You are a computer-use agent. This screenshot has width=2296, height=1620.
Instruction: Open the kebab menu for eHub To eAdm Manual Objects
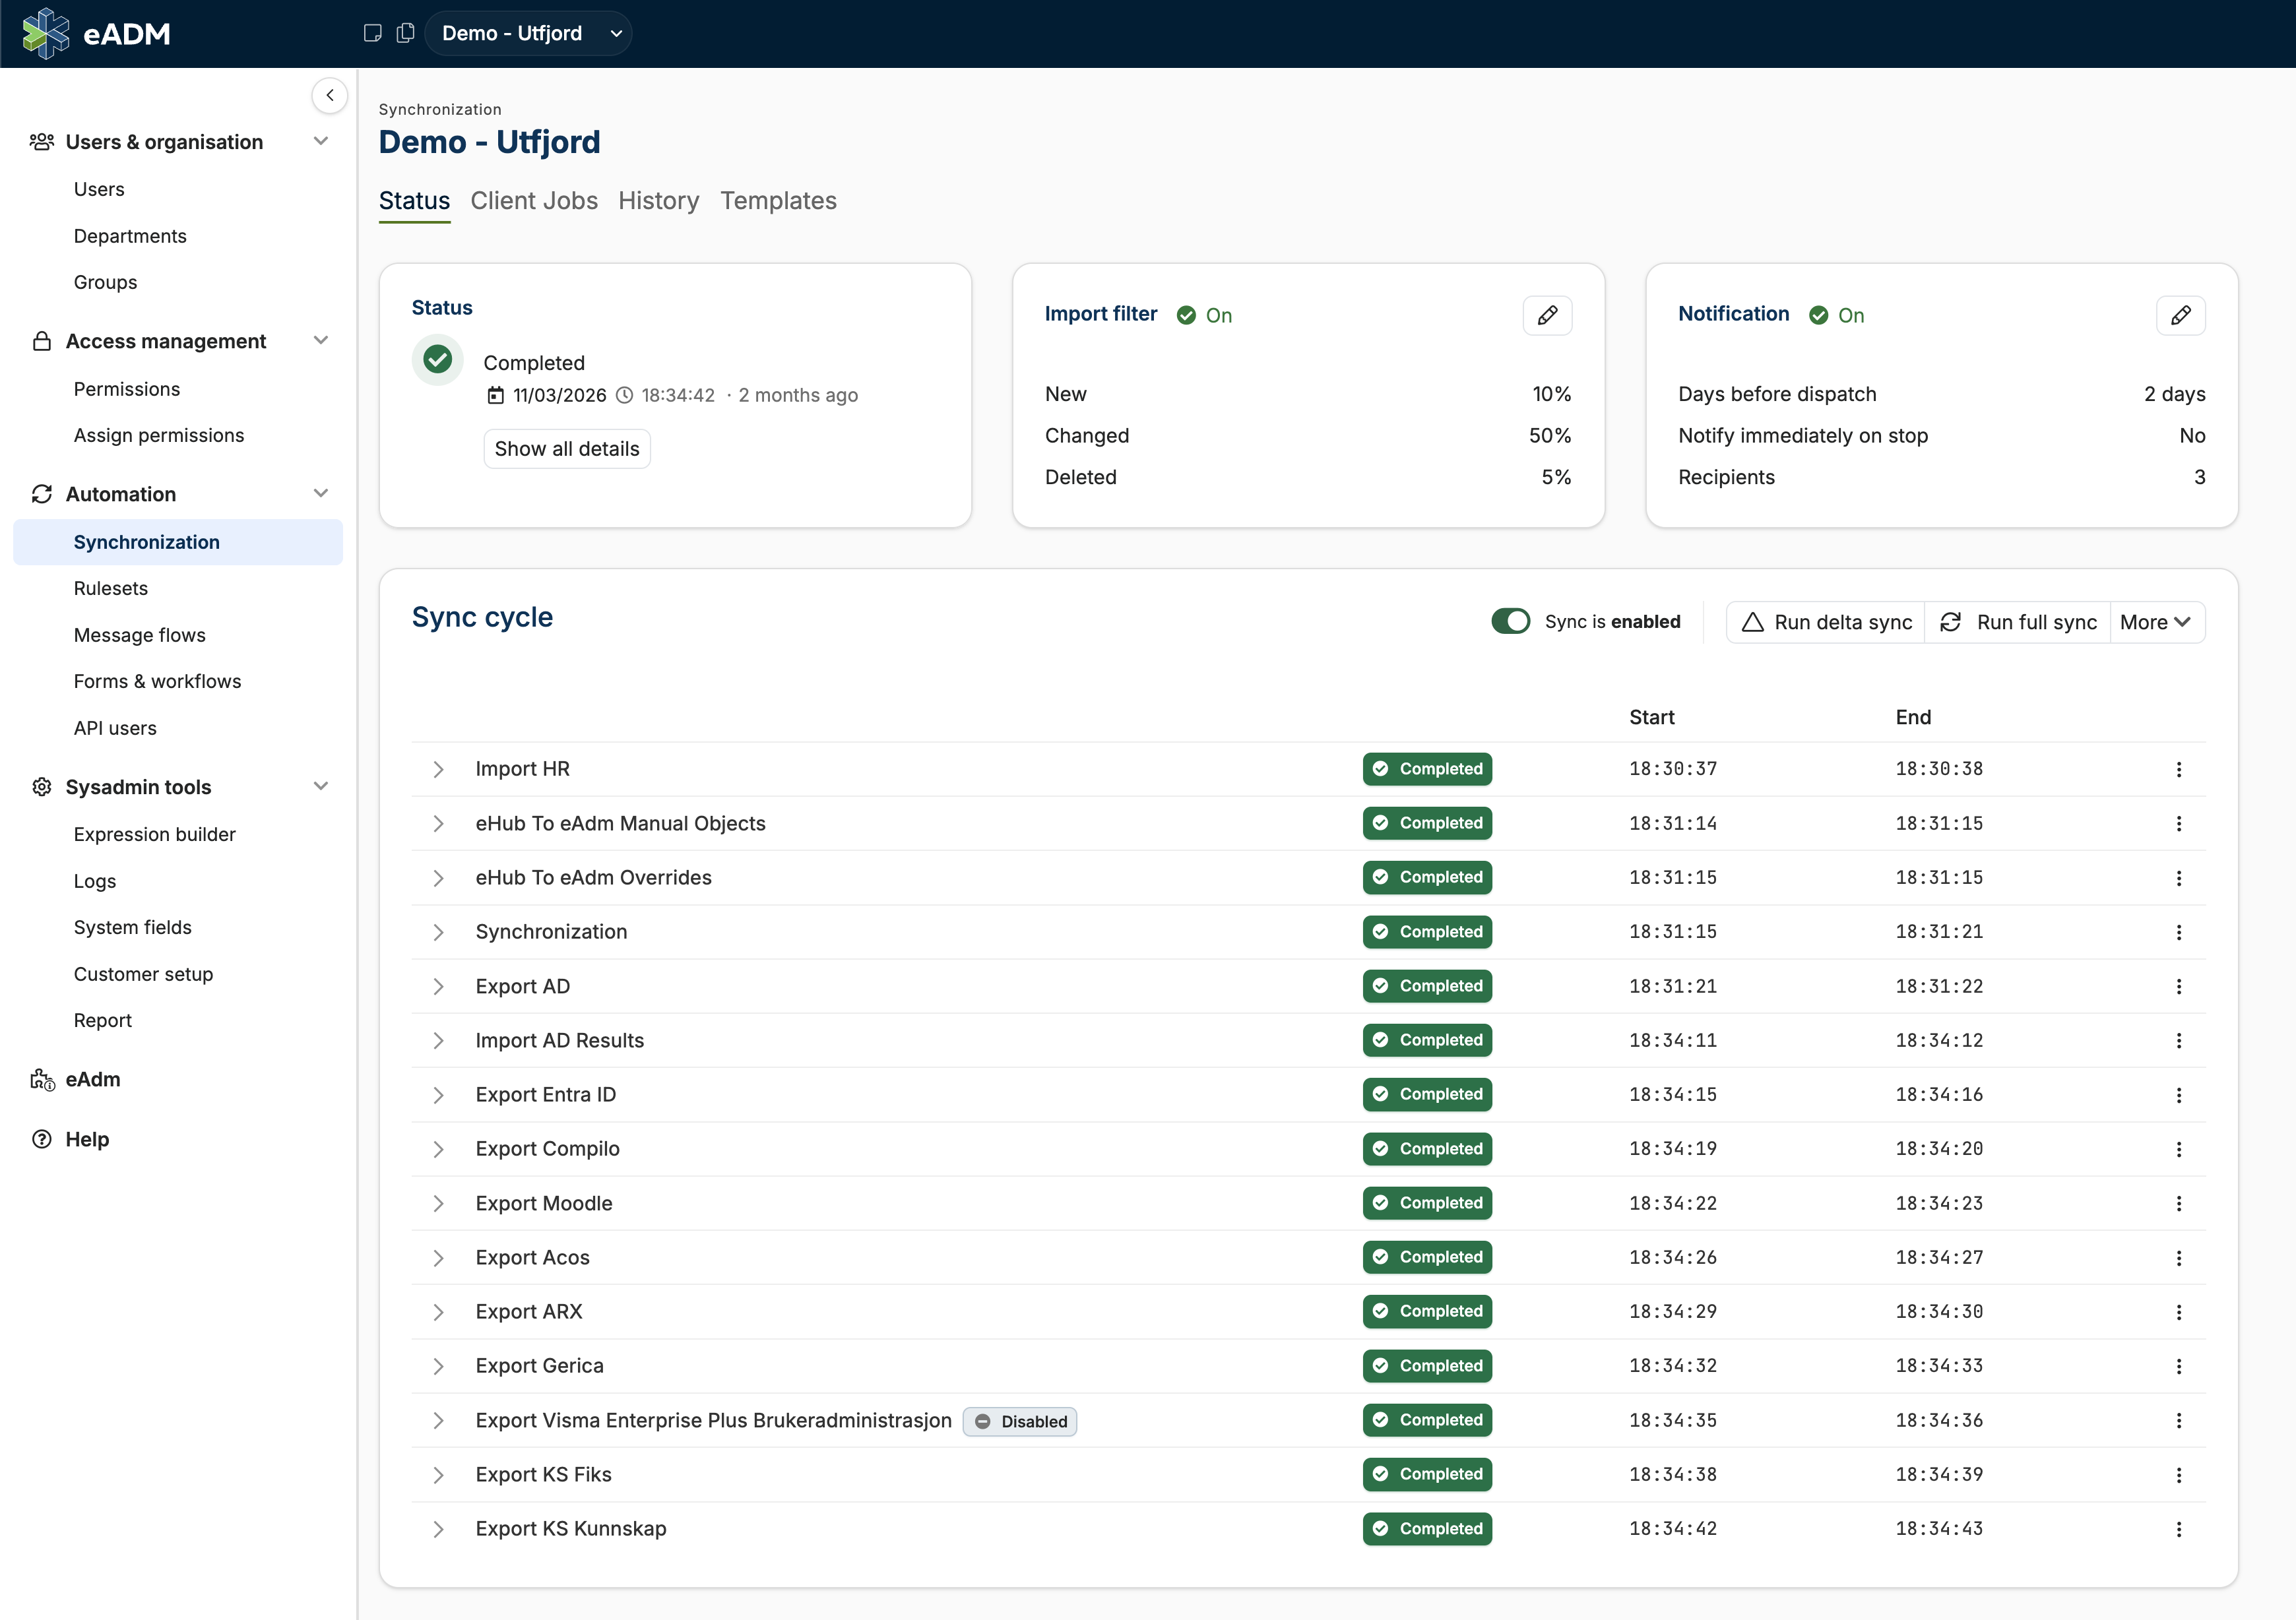click(x=2178, y=823)
